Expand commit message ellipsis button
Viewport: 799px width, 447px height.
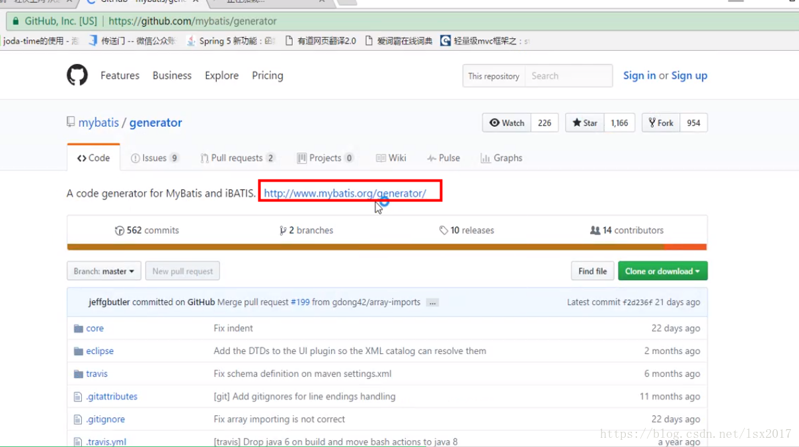pyautogui.click(x=432, y=302)
